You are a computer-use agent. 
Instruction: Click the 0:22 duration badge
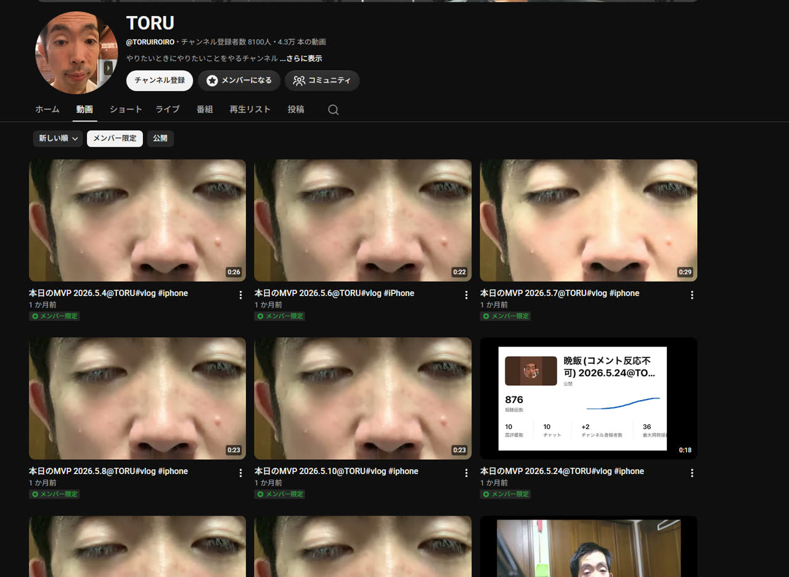459,272
